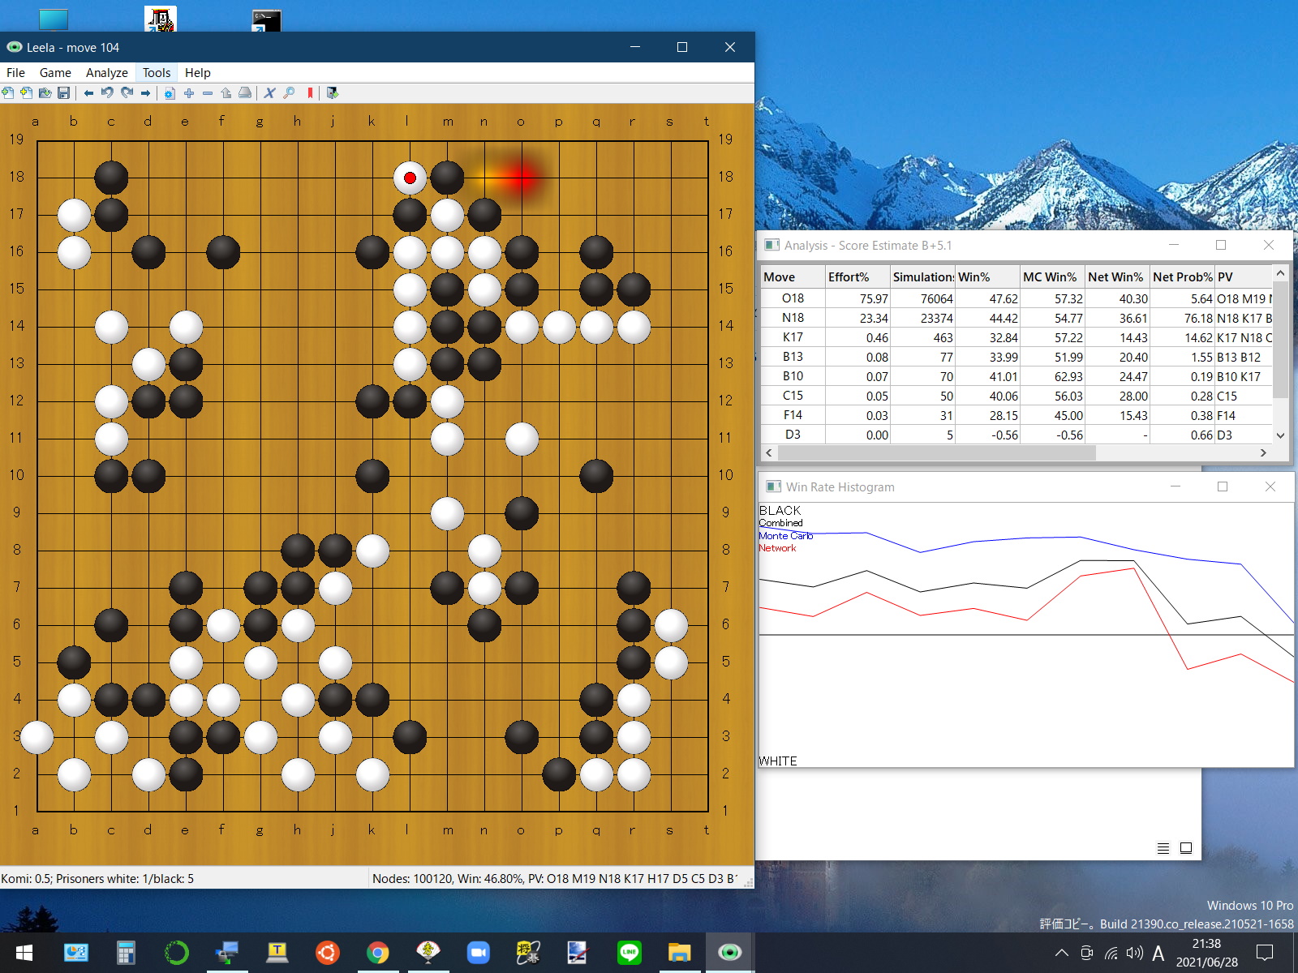The height and width of the screenshot is (973, 1298).
Task: Click the blue X resign icon
Action: click(269, 93)
